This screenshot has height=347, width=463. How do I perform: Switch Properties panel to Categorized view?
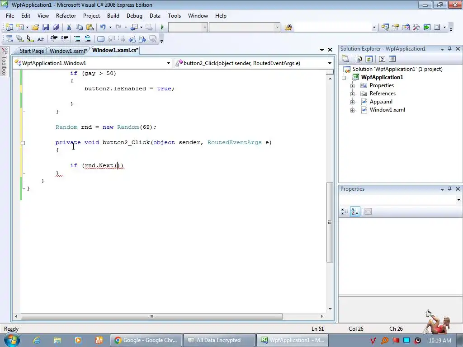click(x=344, y=211)
